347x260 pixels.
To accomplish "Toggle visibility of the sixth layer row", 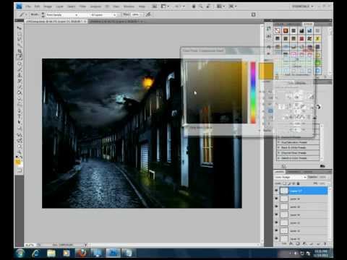I will click(276, 230).
